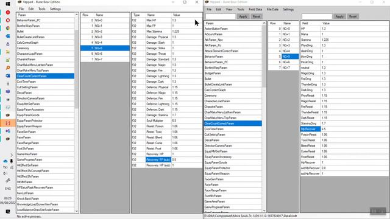Select CoolTimeParam in left window param list
This screenshot has width=390, height=219.
click(x=45, y=82)
